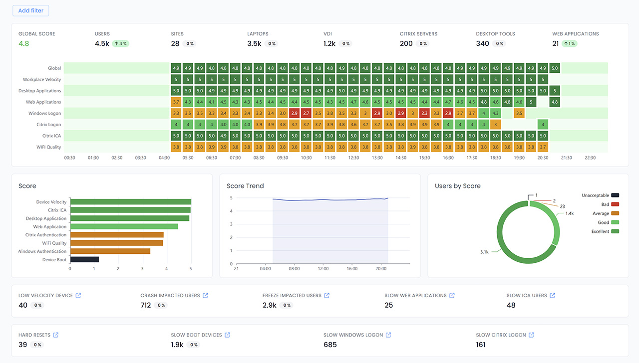Select the Windows Authentication bar in Score chart

[x=110, y=251]
